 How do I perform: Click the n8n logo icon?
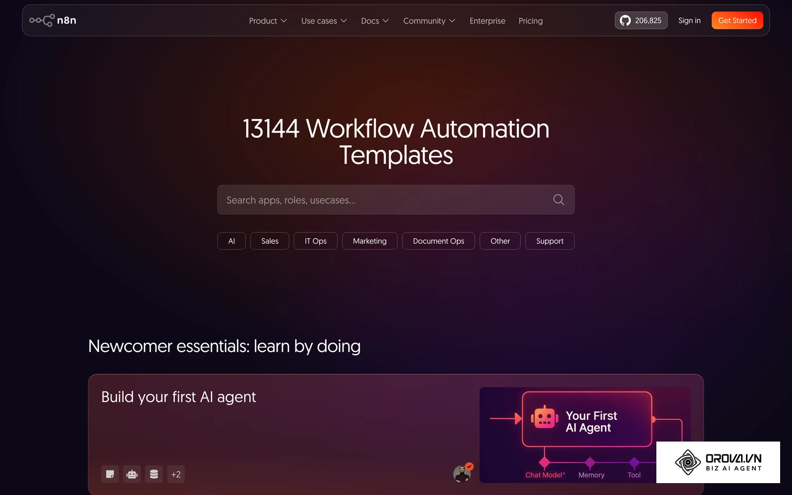click(42, 20)
